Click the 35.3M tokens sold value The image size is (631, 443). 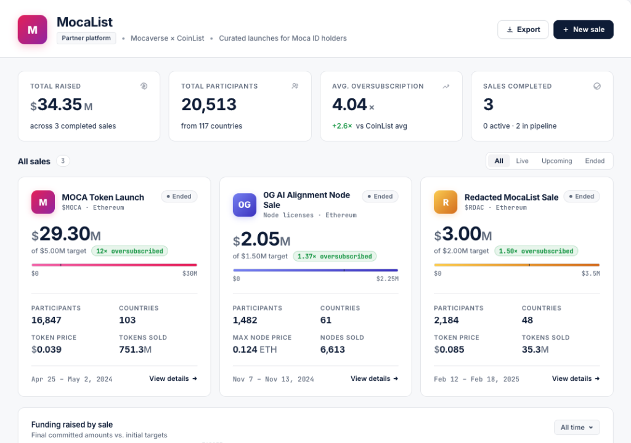535,349
